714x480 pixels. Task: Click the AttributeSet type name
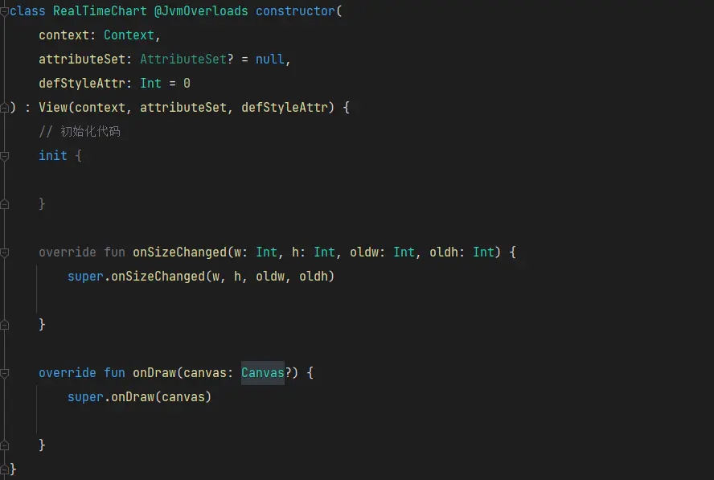(183, 59)
